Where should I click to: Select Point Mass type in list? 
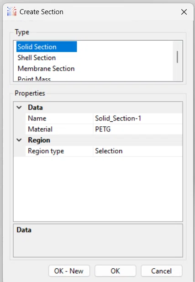[34, 79]
